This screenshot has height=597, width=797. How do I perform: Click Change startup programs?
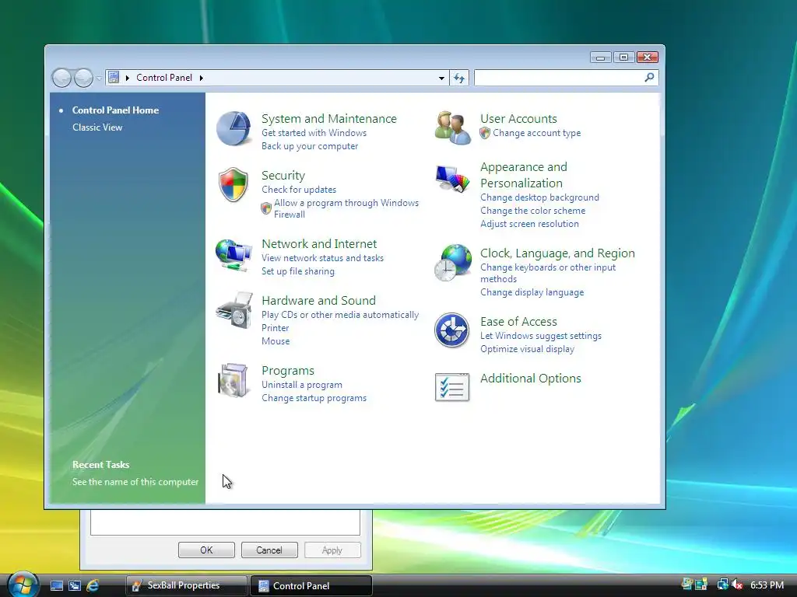point(314,398)
